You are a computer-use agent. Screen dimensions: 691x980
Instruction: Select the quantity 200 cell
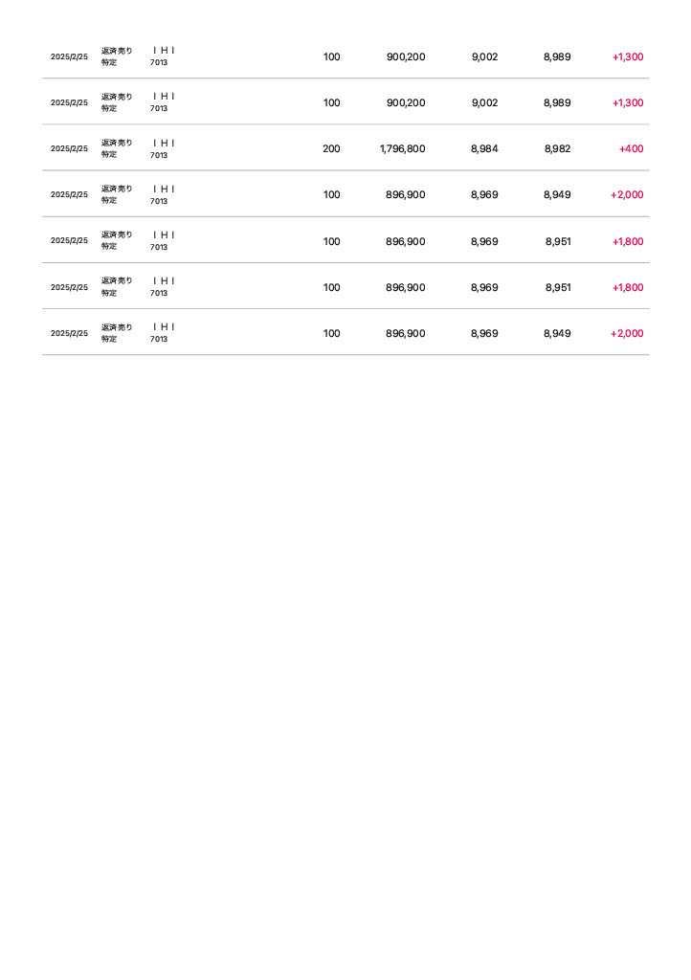[x=331, y=149]
